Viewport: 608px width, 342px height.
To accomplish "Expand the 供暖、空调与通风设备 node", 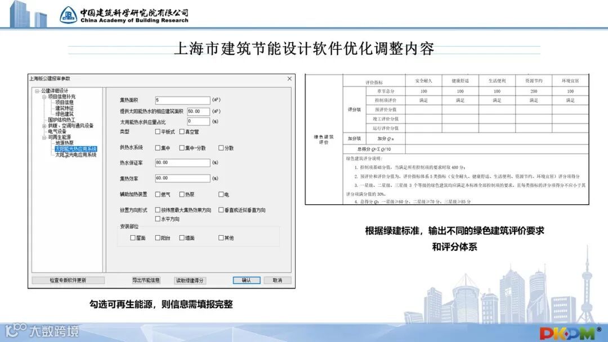I will click(44, 126).
